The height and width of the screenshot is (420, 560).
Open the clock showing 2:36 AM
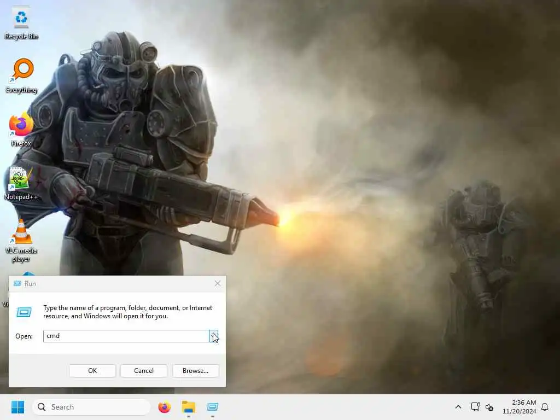(x=520, y=407)
